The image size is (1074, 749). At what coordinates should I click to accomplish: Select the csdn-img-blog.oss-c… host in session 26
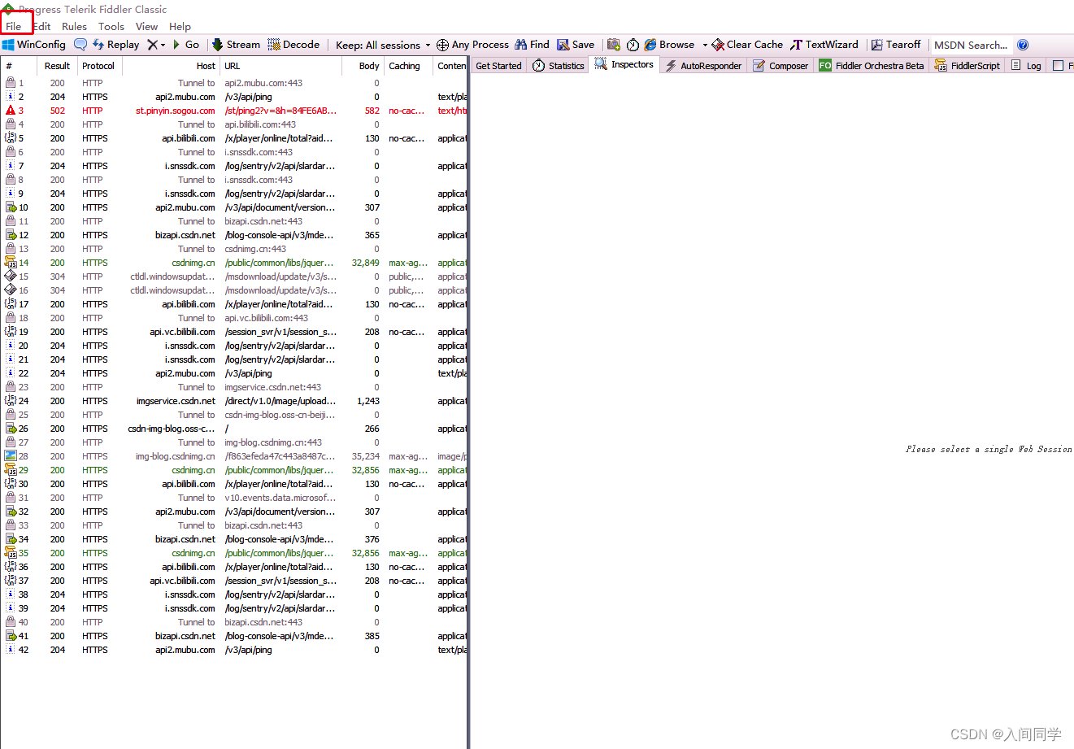[172, 429]
